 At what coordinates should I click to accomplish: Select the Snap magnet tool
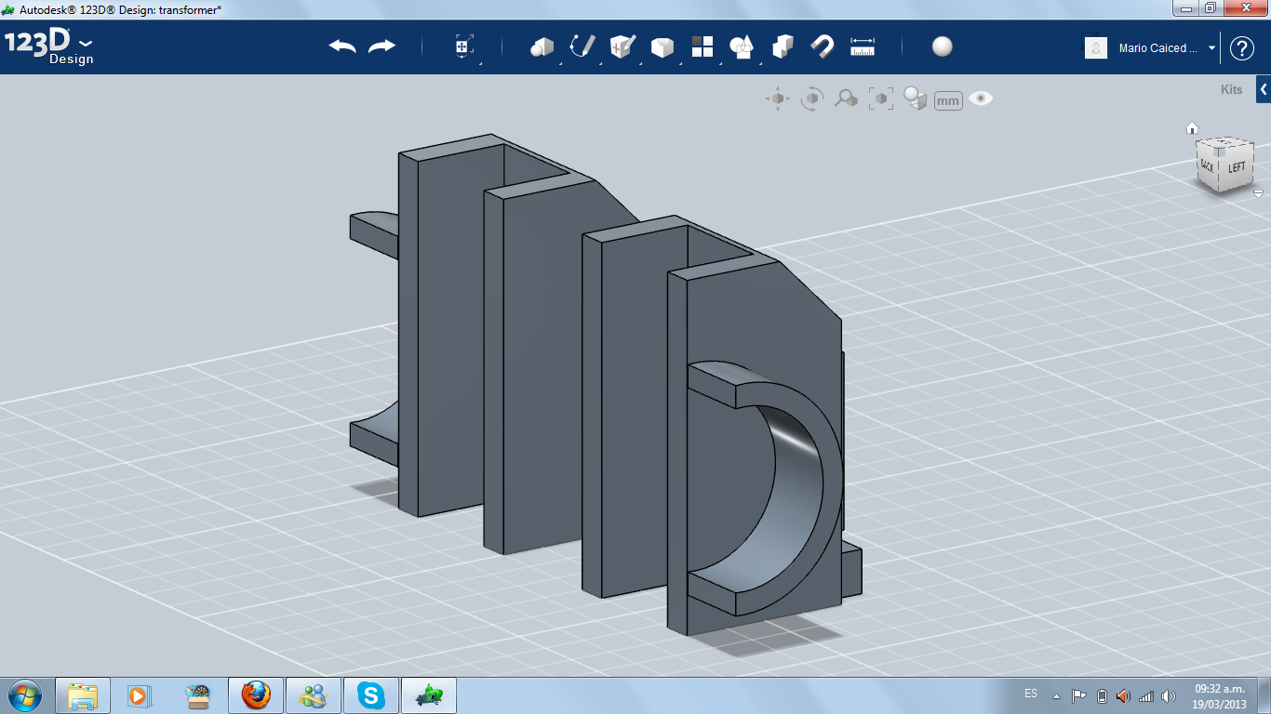(x=823, y=46)
